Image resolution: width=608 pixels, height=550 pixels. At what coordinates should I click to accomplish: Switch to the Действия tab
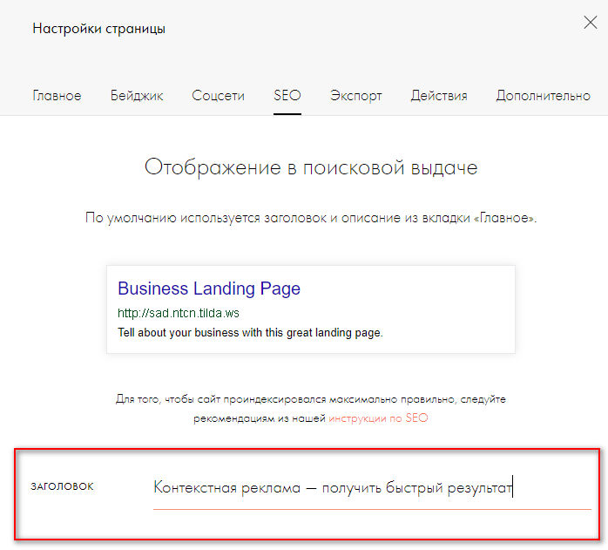439,96
